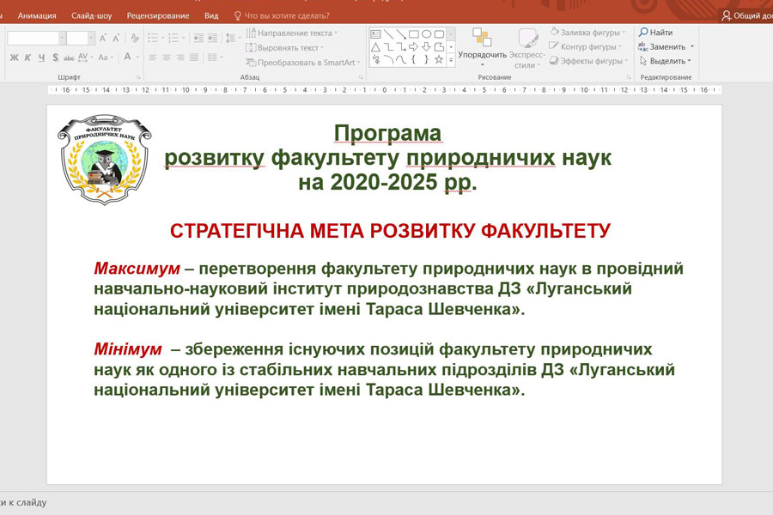
Task: Open the Анимация ribbon tab
Action: pyautogui.click(x=37, y=15)
